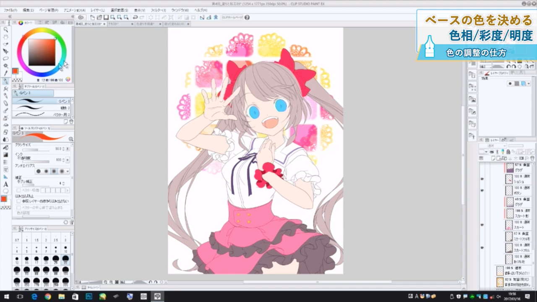
Task: Open the ファイル(F) menu
Action: click(x=10, y=10)
